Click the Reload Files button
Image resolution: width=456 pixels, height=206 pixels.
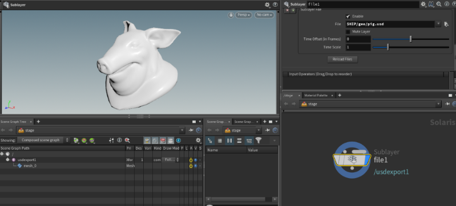coord(342,59)
